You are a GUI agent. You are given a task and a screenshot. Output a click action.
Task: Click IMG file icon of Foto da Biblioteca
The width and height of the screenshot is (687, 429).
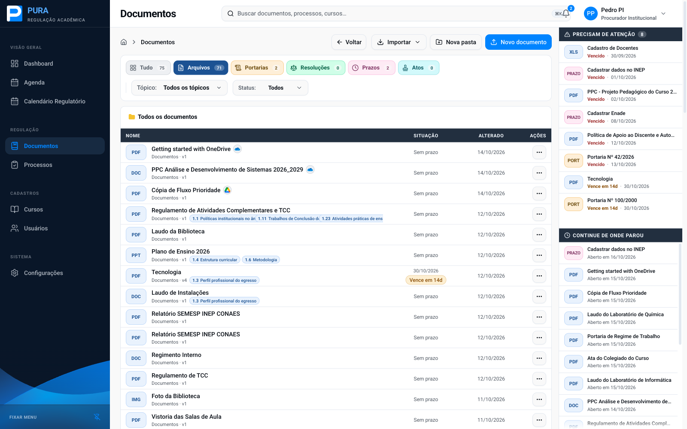(136, 399)
